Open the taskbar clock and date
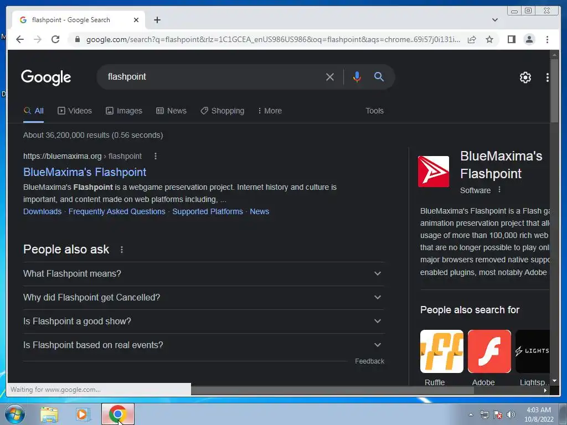This screenshot has height=425, width=567. 539,414
